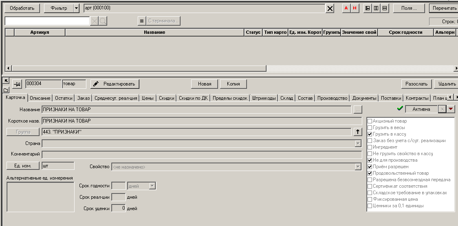Viewport: 458px width, 226px height.
Task: Click the pin icon beside article 000304
Action: 17,84
